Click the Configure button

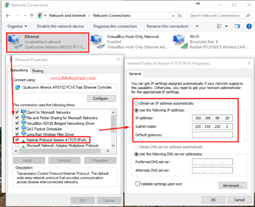(102, 98)
